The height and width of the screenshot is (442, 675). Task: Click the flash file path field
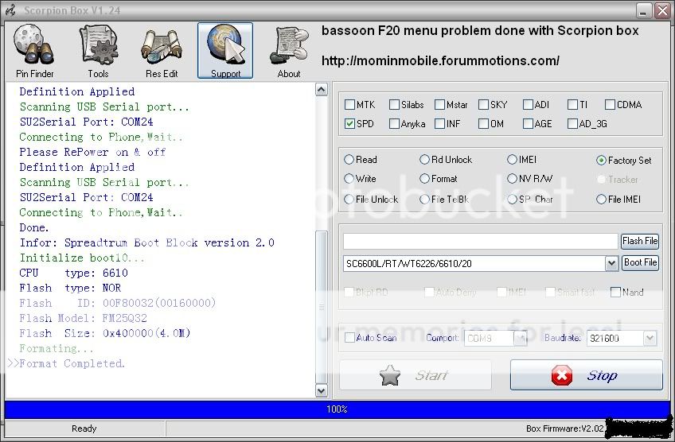tap(481, 241)
